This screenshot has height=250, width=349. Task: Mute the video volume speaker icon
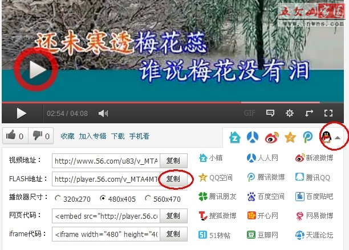(103, 114)
